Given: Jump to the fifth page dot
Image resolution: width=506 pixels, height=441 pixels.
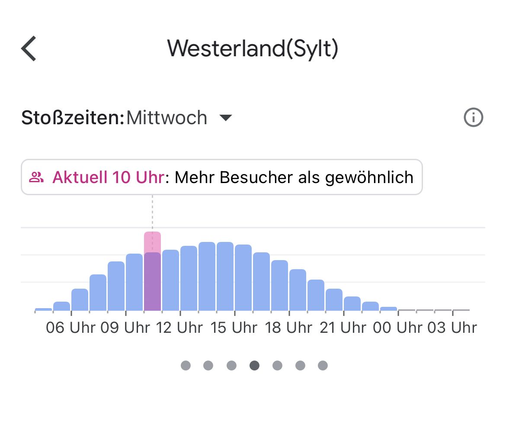Looking at the screenshot, I should click(277, 366).
